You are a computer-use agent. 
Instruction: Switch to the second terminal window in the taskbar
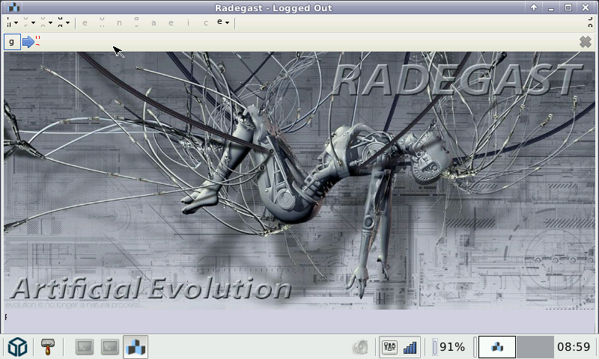coord(110,347)
